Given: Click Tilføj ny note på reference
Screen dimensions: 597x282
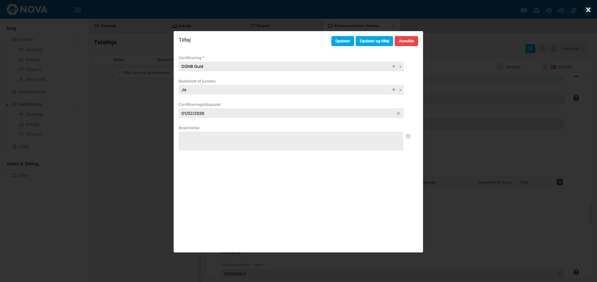Looking at the screenshot, I should tap(143, 73).
